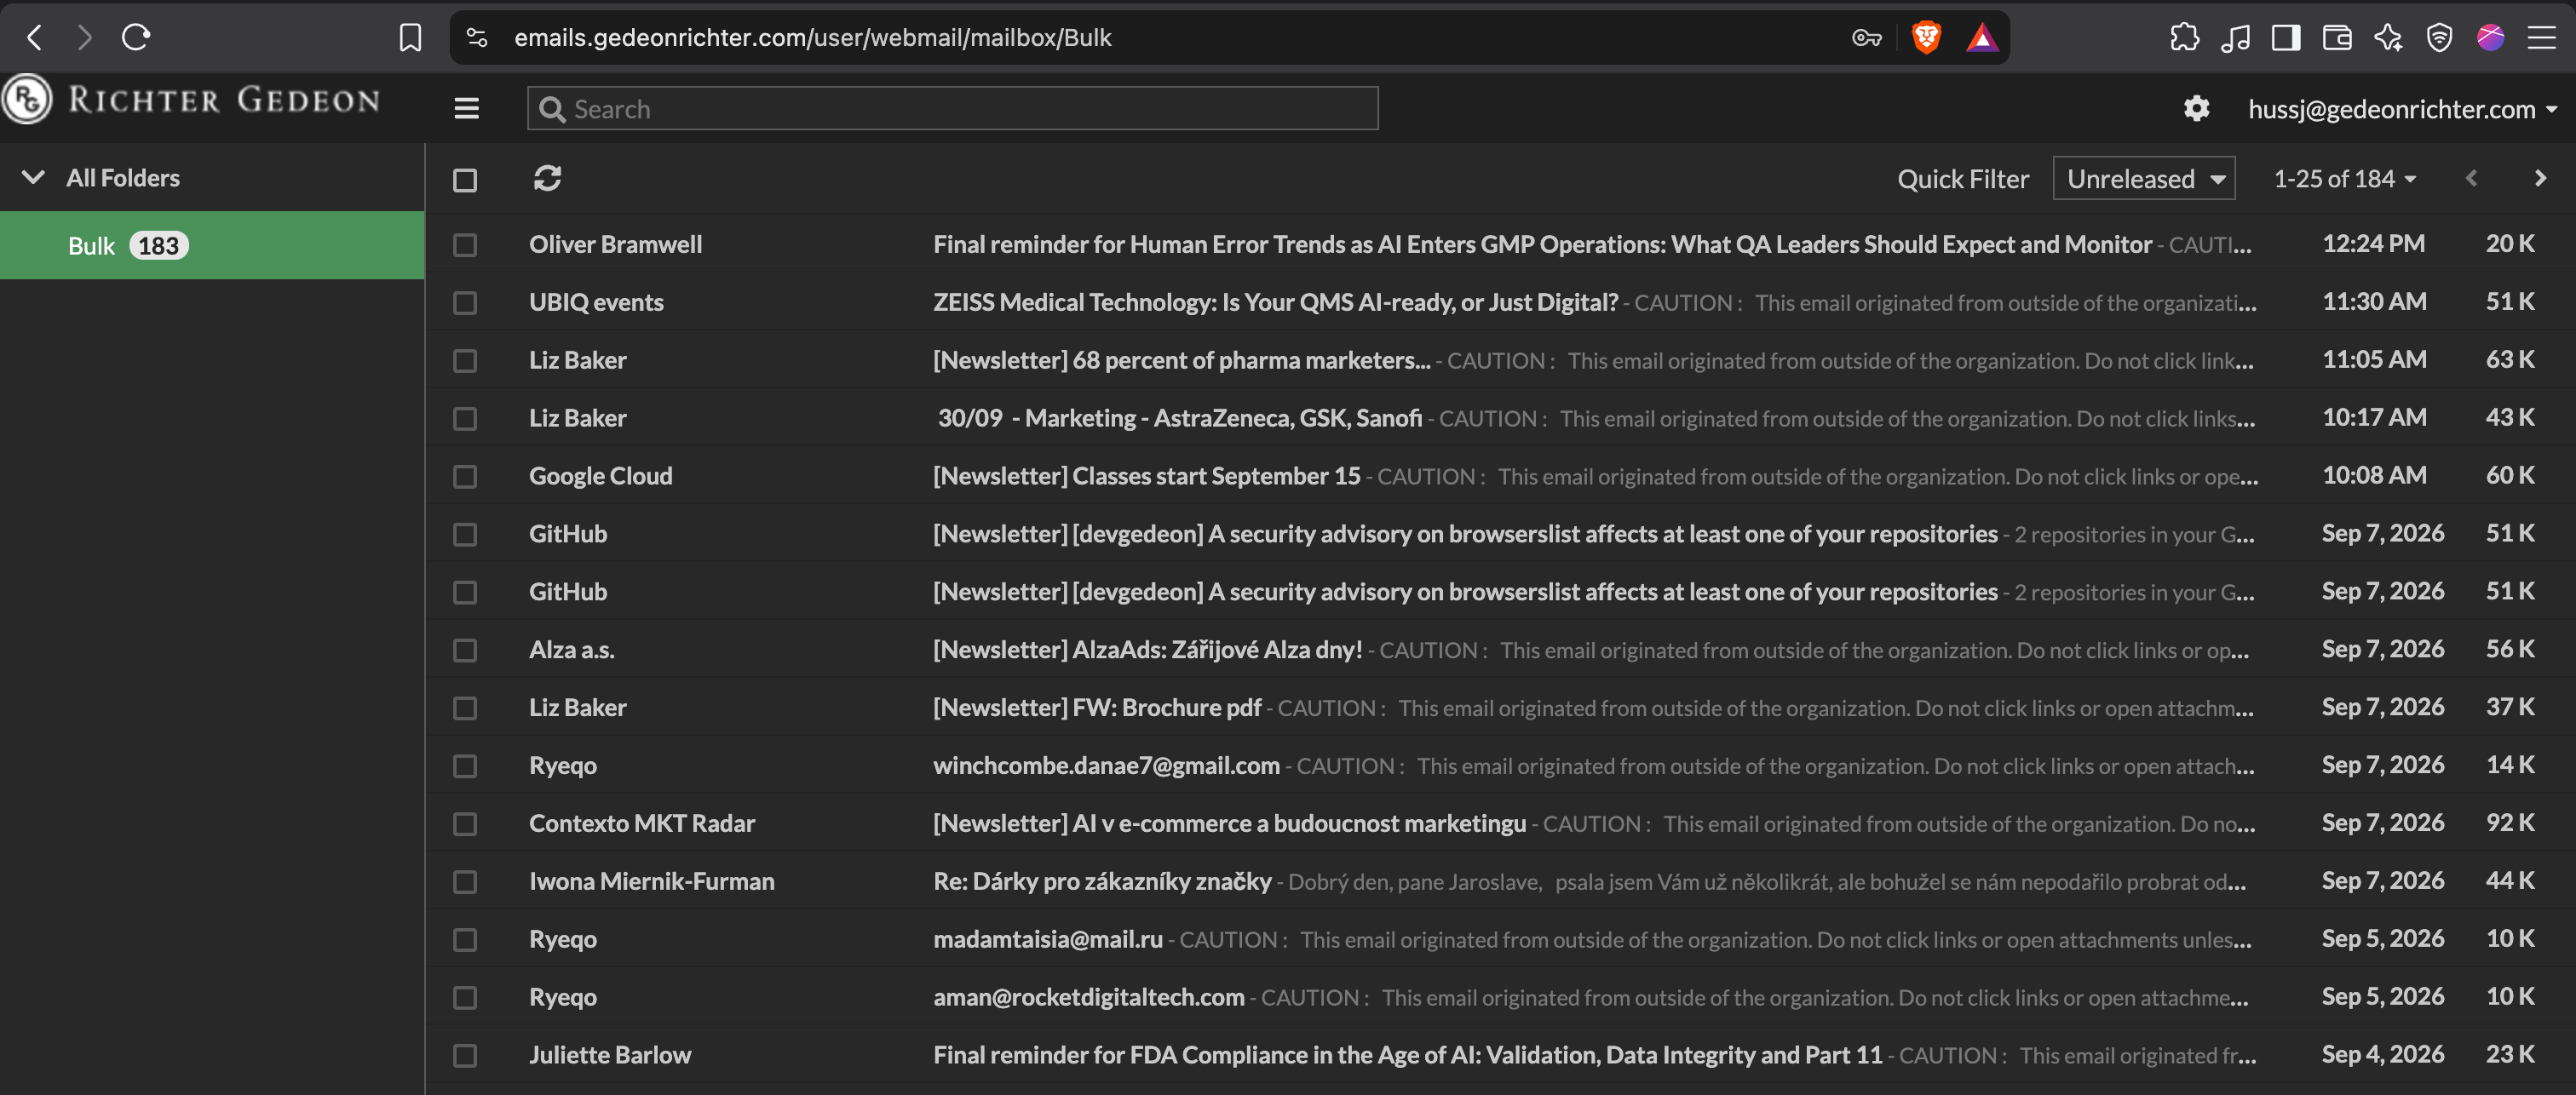Image resolution: width=2576 pixels, height=1095 pixels.
Task: Tick the Contexto MKT Radar email checkbox
Action: [x=465, y=824]
